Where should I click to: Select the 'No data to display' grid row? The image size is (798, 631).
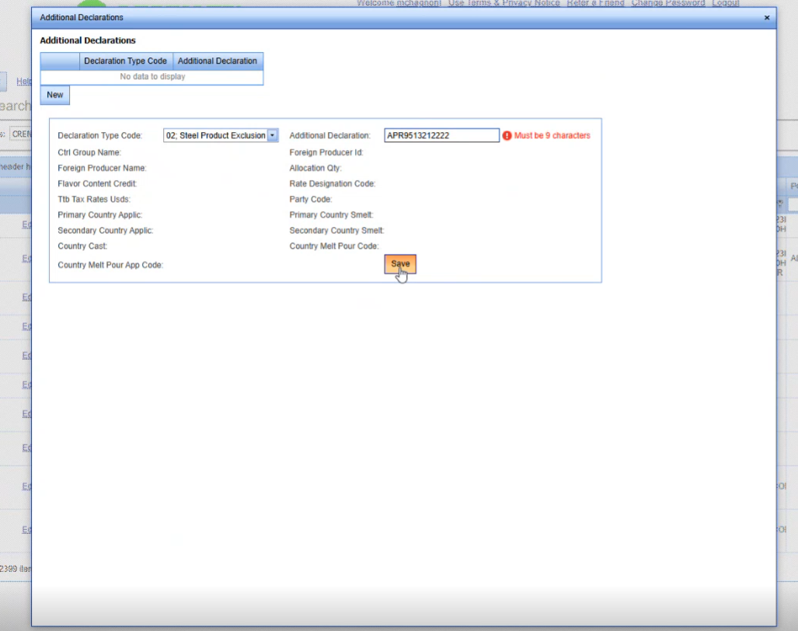coord(152,77)
